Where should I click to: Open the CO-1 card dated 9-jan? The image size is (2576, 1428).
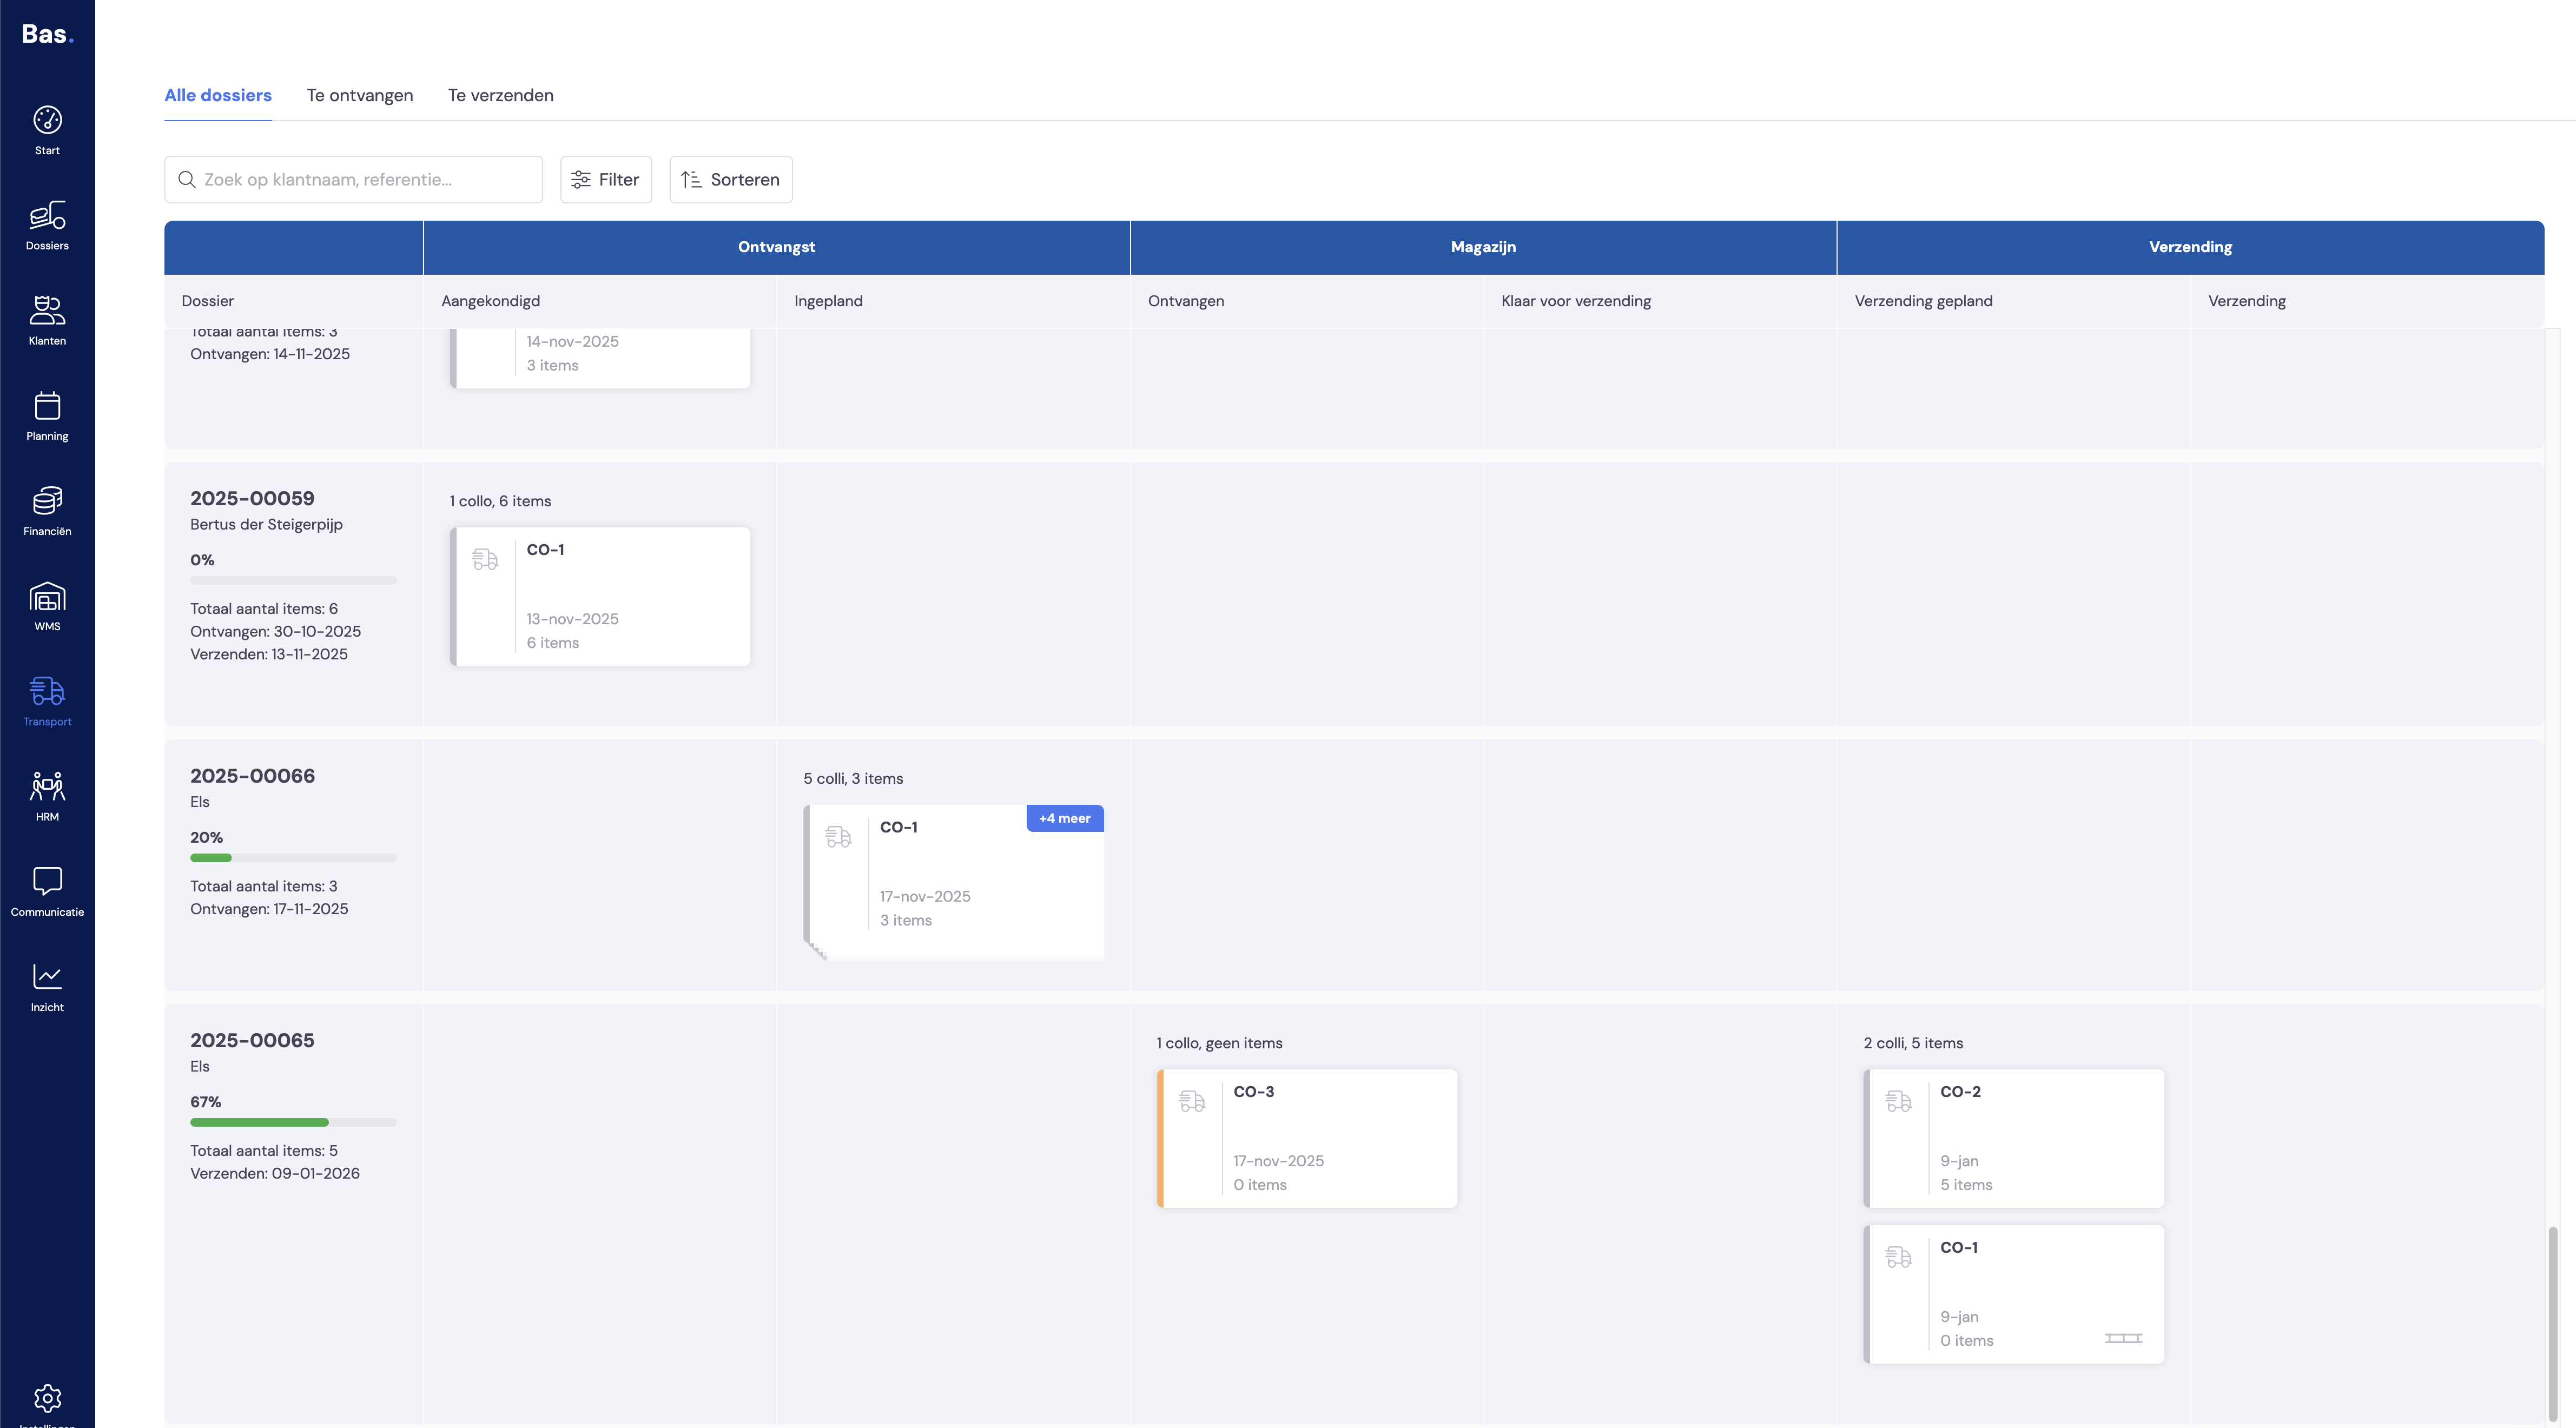click(x=2014, y=1294)
